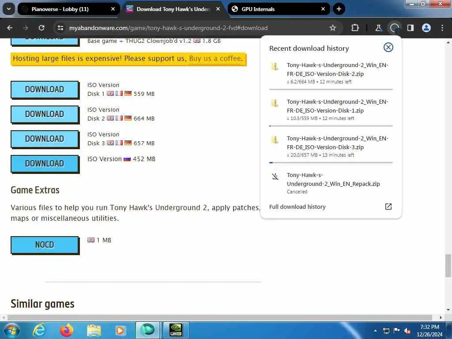The width and height of the screenshot is (452, 339).
Task: Close the Recent download history popup
Action: (388, 47)
